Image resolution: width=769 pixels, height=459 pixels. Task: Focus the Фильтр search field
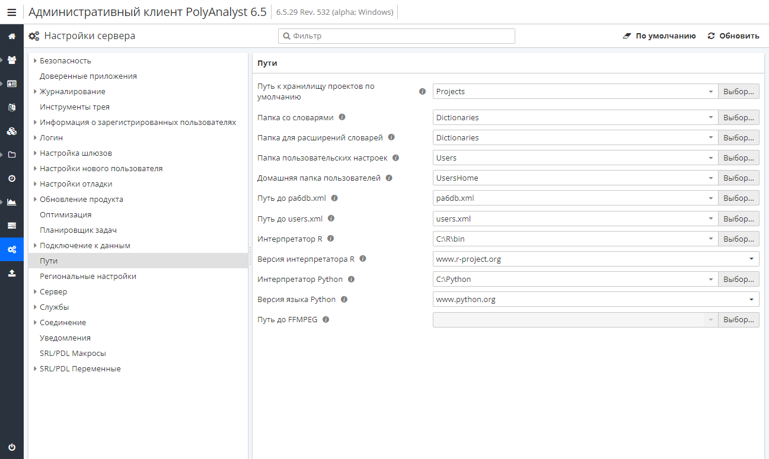point(397,36)
